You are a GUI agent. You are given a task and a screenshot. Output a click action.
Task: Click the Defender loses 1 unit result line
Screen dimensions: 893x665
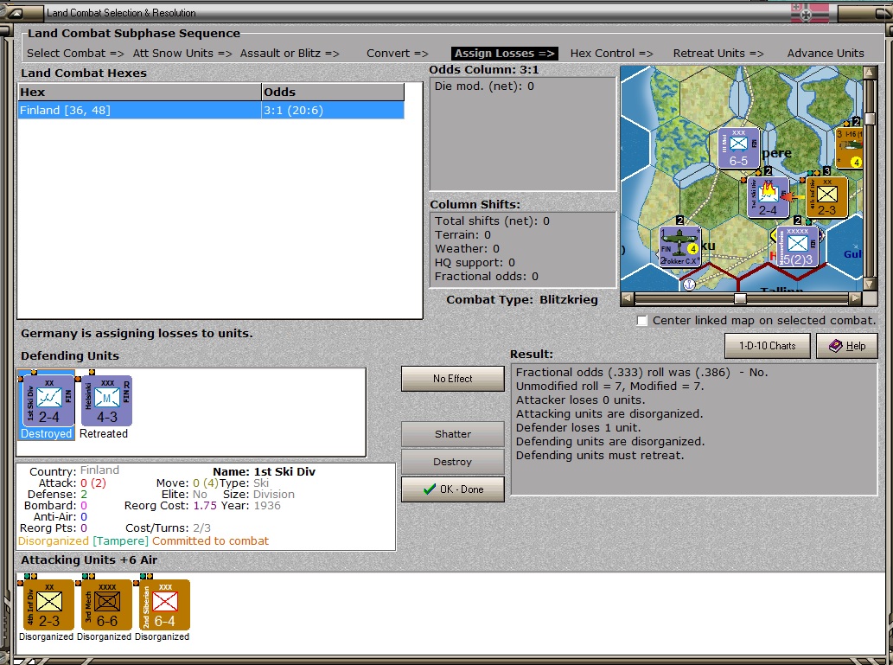pyautogui.click(x=578, y=427)
